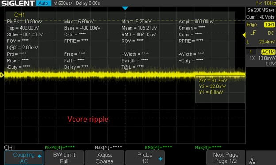This screenshot has width=276, height=165.
Task: Click the Y1 = 0.8mV cursor readout
Action: click(x=211, y=92)
